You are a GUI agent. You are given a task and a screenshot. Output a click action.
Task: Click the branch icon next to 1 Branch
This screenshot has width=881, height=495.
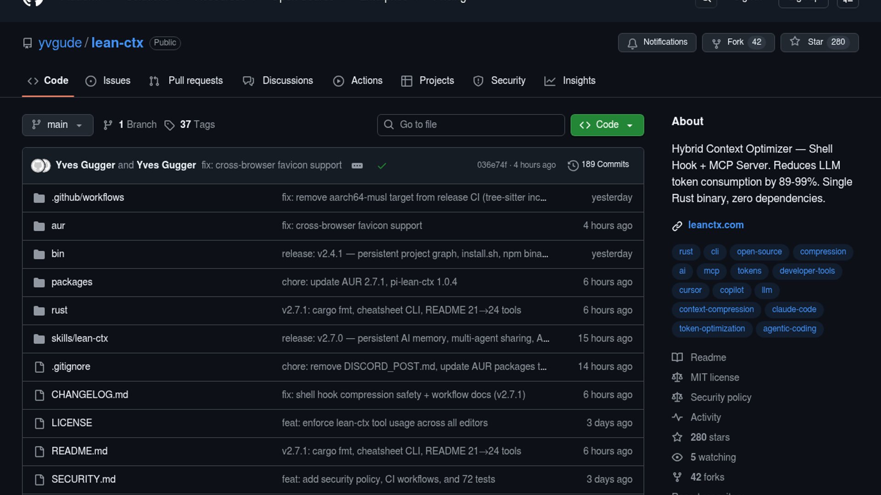pos(108,125)
